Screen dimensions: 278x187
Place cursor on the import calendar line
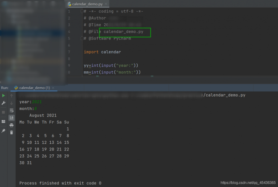(x=102, y=52)
